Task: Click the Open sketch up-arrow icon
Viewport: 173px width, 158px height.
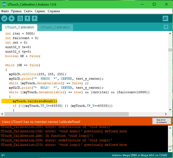Action: (27, 18)
